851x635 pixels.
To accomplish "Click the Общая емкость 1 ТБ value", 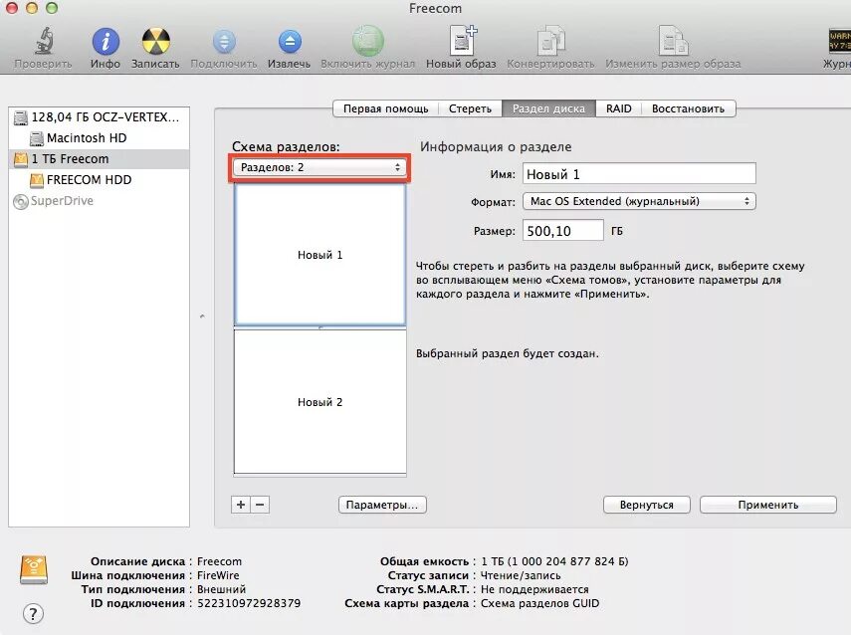I will (x=554, y=561).
